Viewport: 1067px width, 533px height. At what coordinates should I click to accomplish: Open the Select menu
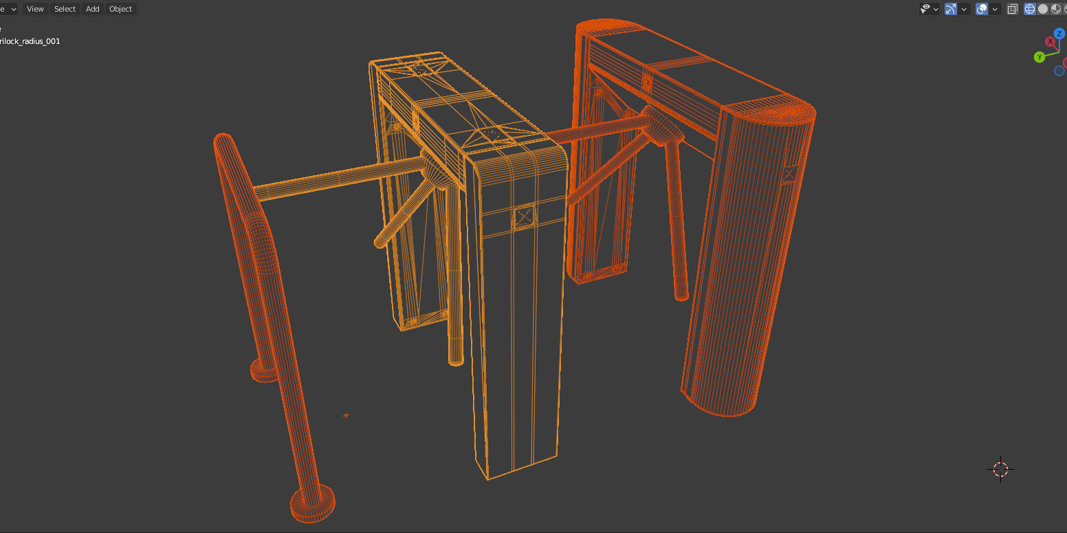(65, 9)
